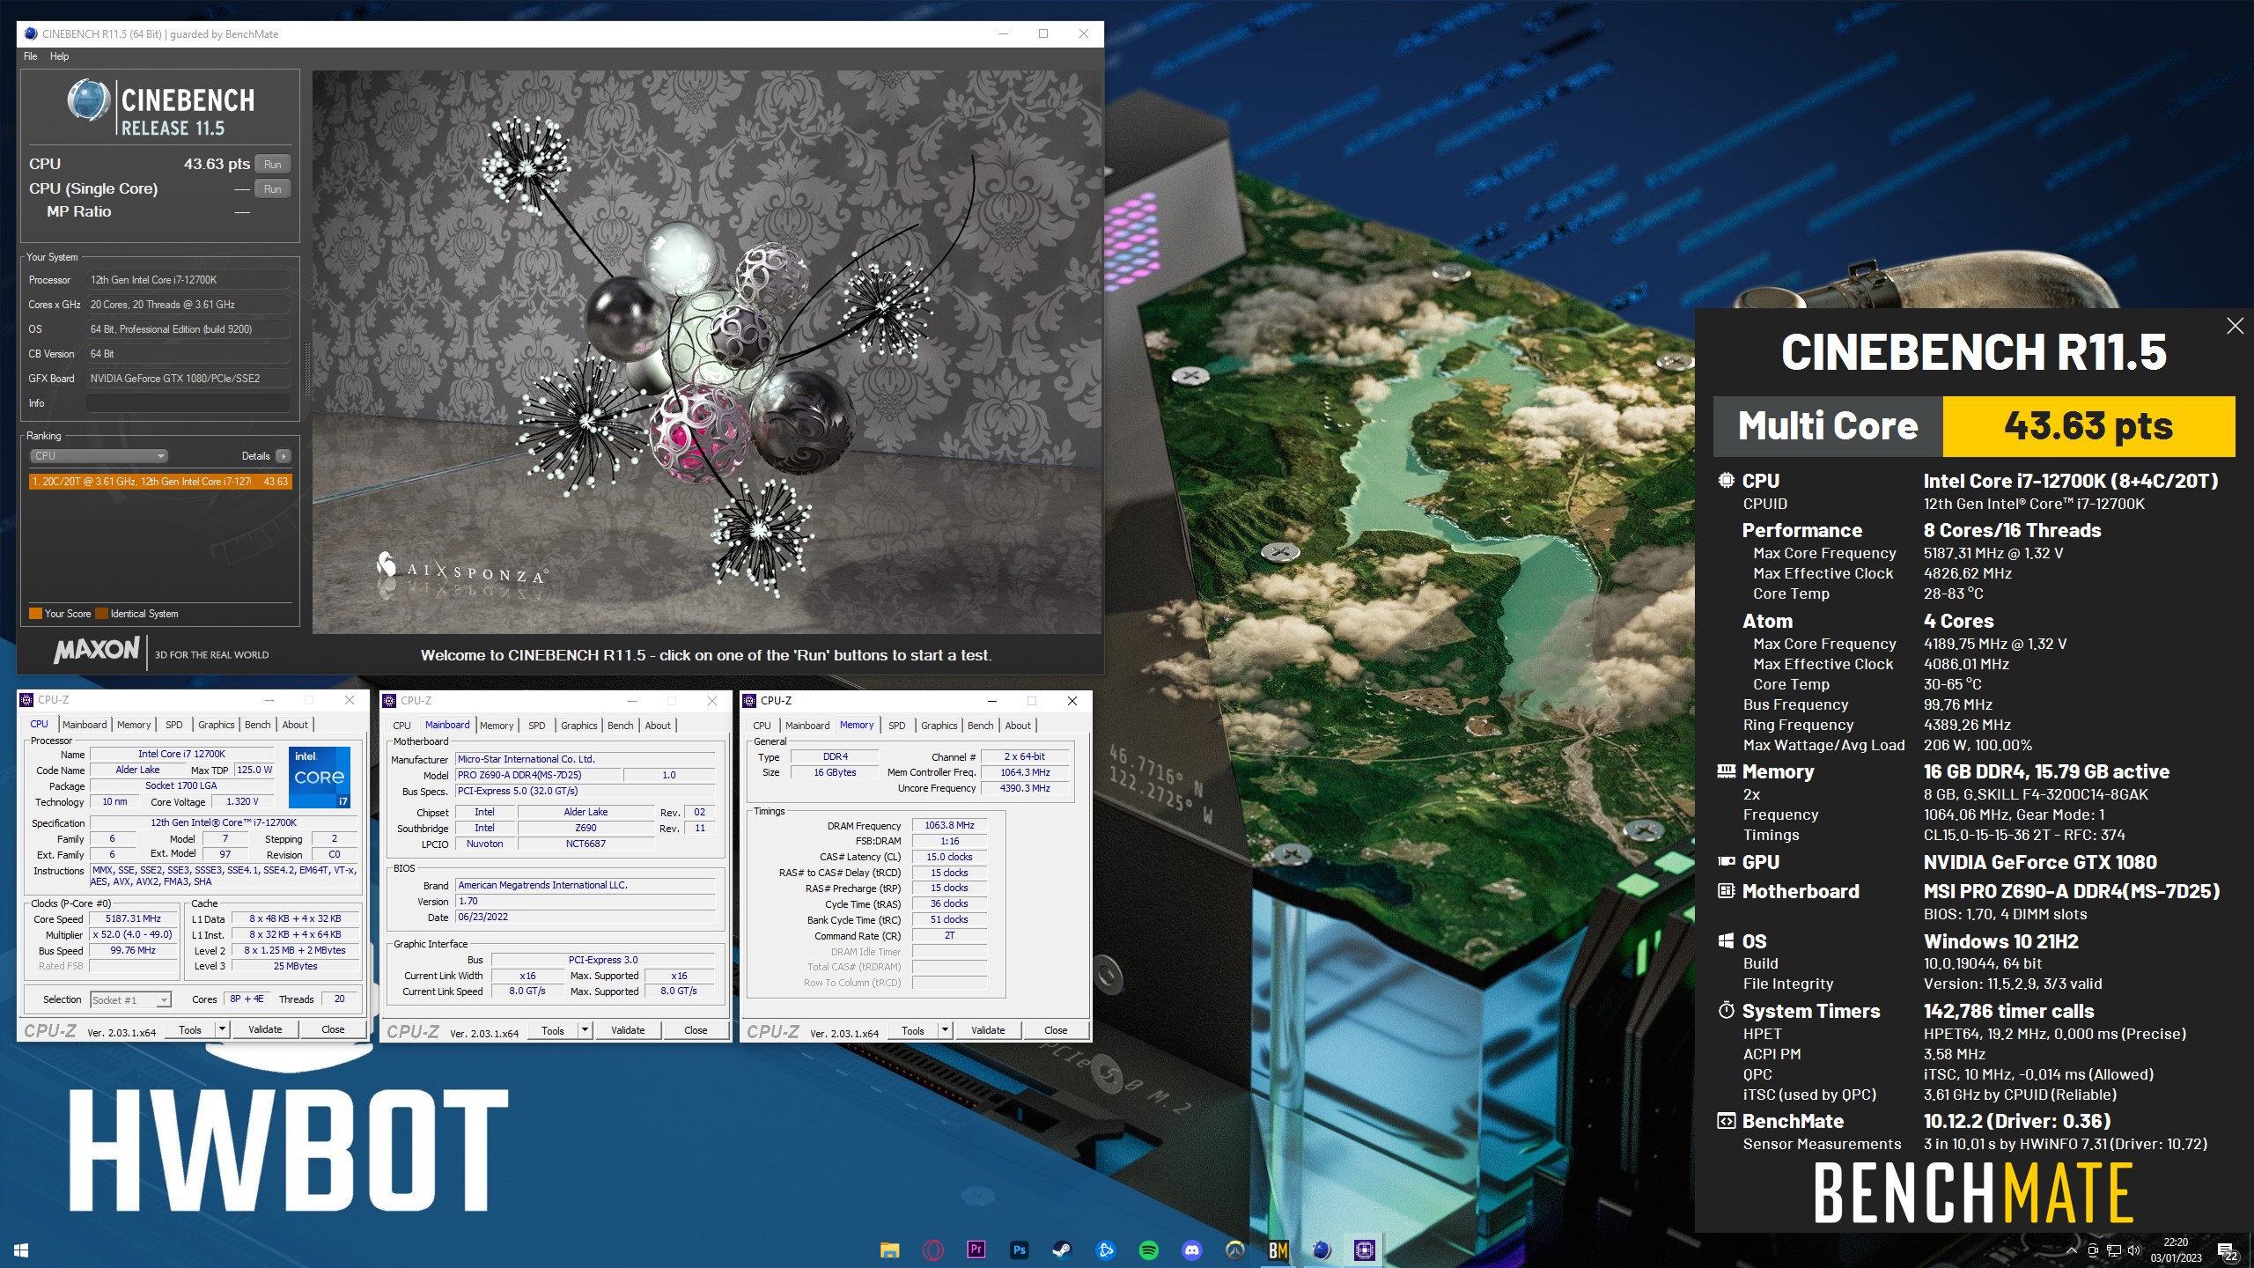
Task: Switch to Cinebench taskbar icon
Action: (x=1321, y=1250)
